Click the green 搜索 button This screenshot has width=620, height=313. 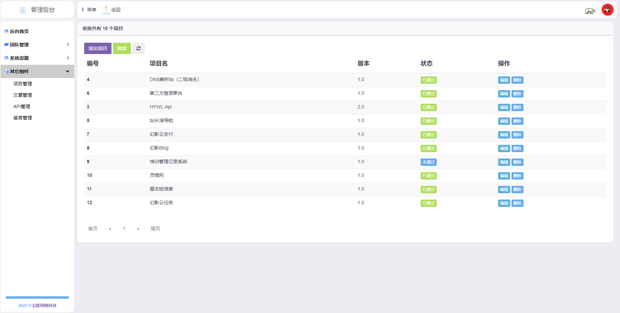coord(122,48)
